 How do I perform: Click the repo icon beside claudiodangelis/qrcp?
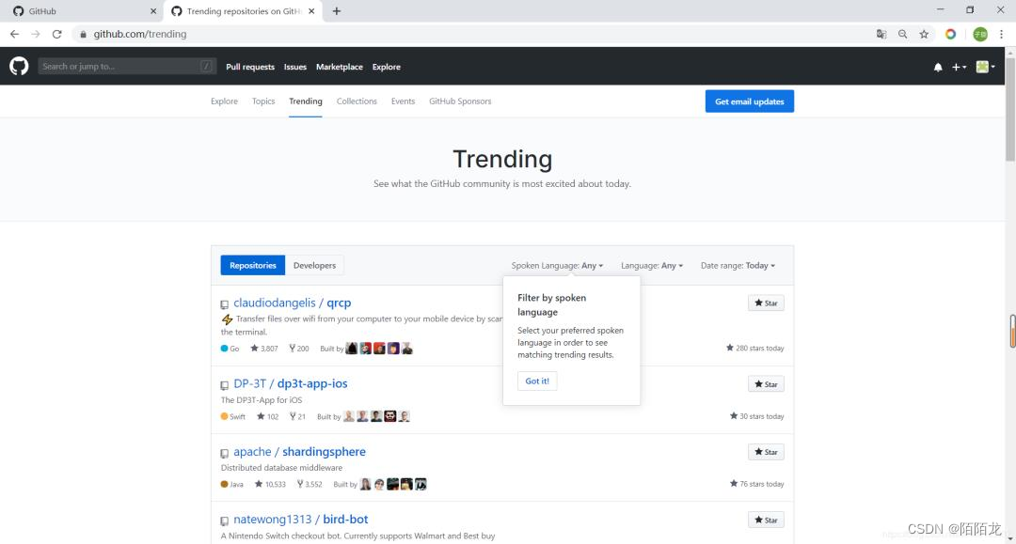point(224,304)
